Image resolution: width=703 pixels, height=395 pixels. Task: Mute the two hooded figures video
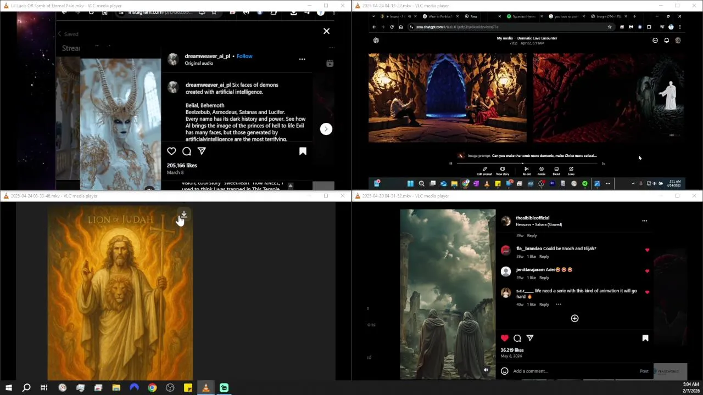pyautogui.click(x=486, y=370)
